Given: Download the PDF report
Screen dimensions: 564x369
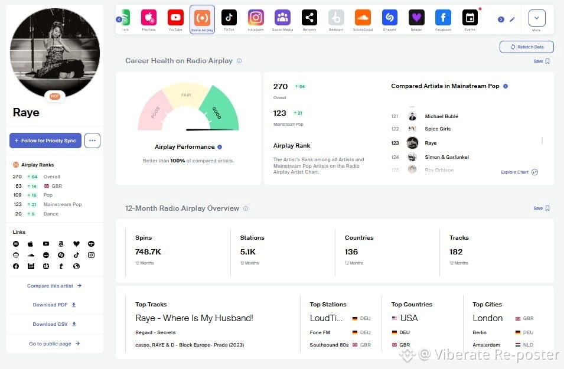Looking at the screenshot, I should click(54, 305).
